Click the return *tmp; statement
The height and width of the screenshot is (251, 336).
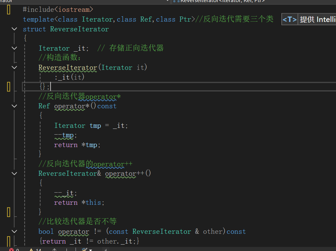77,145
